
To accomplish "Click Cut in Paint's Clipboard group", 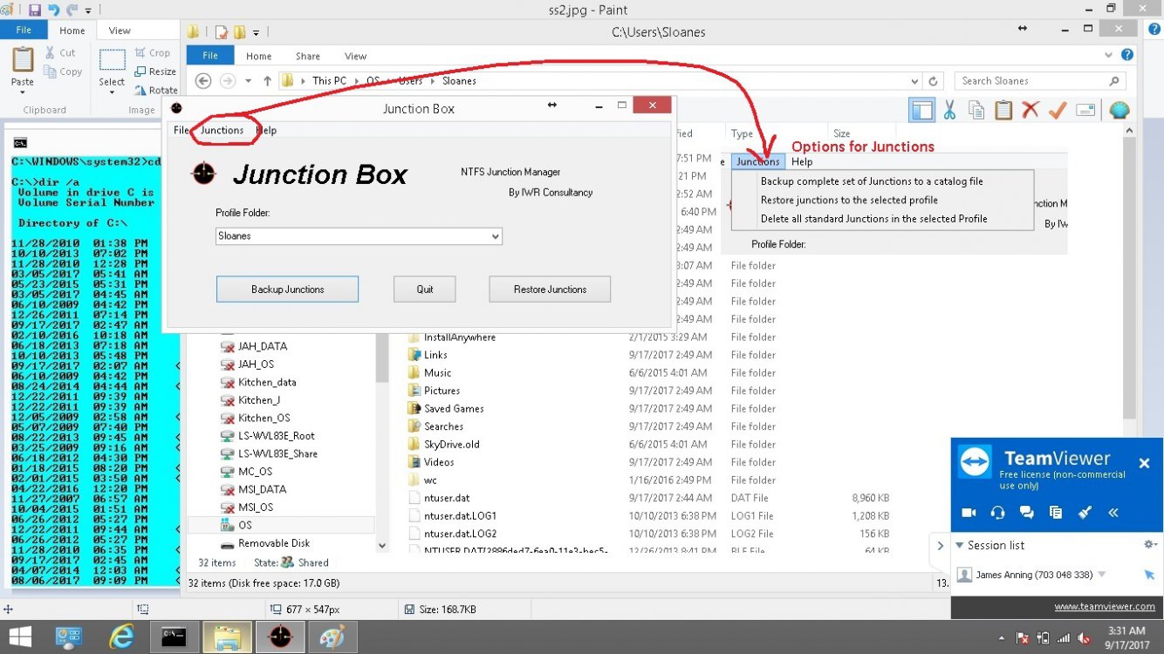I will pos(60,52).
